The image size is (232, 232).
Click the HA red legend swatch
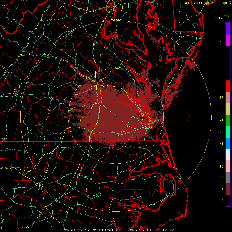(228, 86)
